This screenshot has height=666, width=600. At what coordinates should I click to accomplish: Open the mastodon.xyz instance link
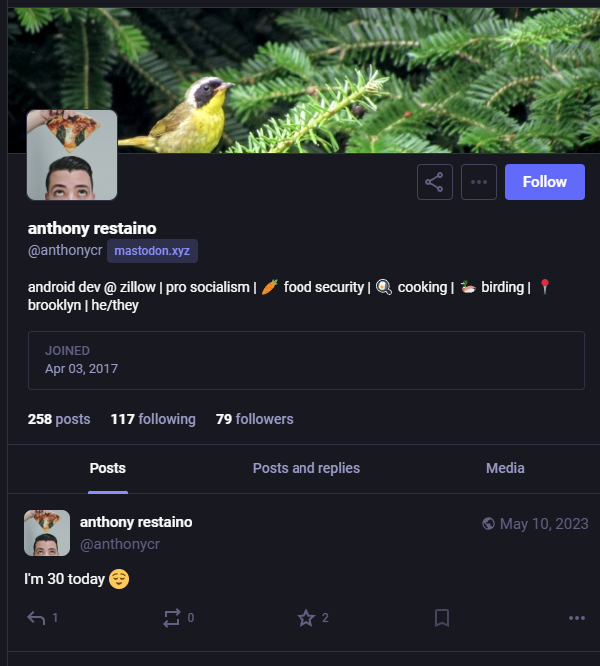(x=152, y=251)
